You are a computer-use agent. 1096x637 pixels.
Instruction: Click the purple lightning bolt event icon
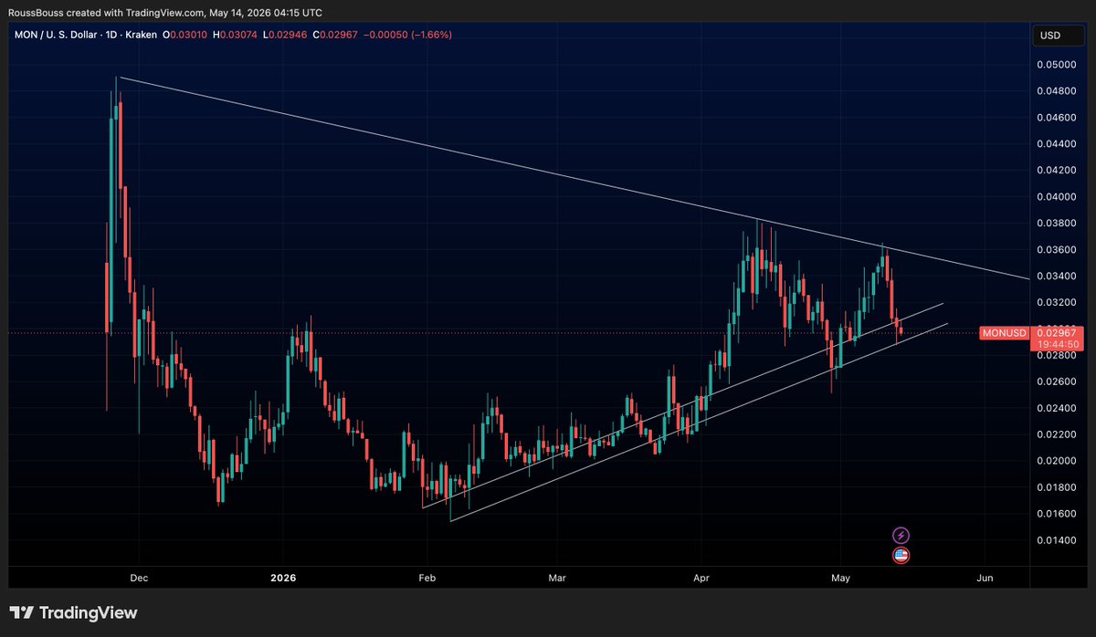(x=901, y=536)
